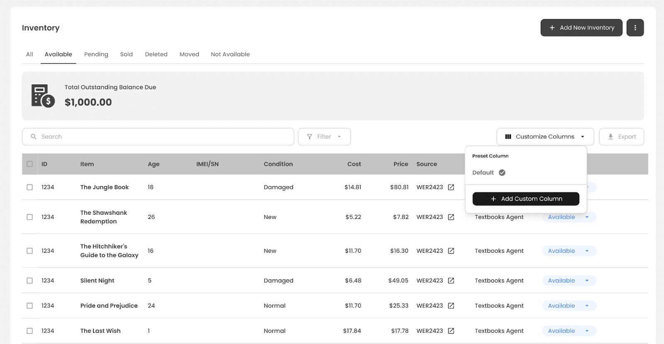Viewport: 664px width, 344px height.
Task: Click Add Custom Column button
Action: click(x=526, y=199)
